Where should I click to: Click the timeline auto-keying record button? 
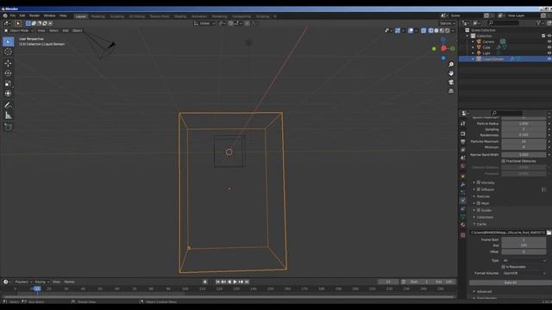(205, 282)
